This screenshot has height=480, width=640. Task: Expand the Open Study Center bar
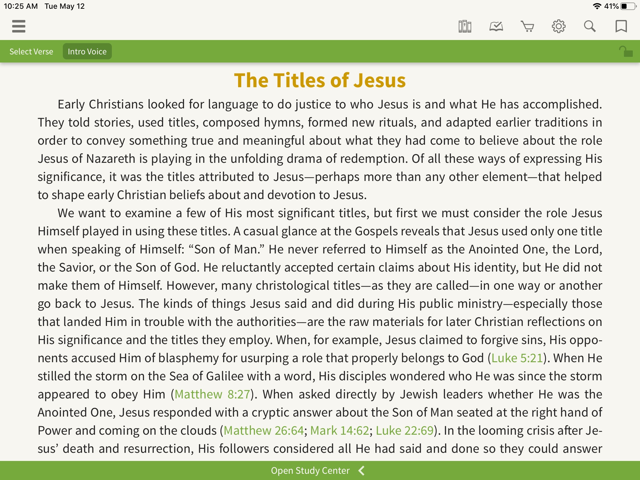point(320,471)
